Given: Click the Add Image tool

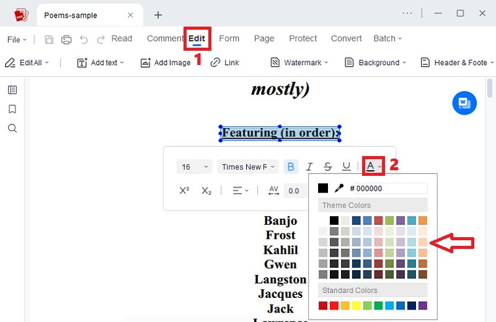Looking at the screenshot, I should click(x=166, y=63).
